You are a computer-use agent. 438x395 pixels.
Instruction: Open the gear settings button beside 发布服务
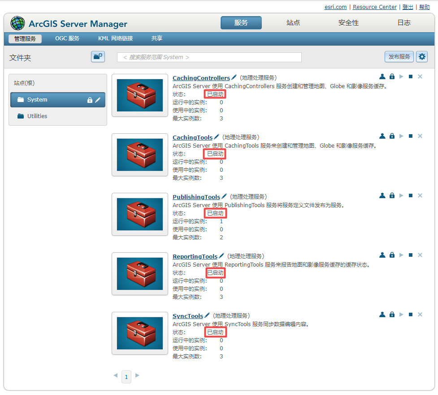pyautogui.click(x=422, y=57)
